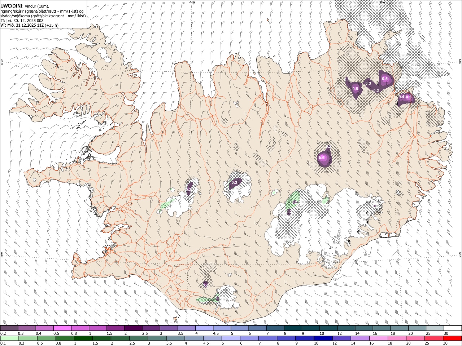Click the dark green swatch at 1 in lower legend
This screenshot has width=462, height=346.
[83, 338]
